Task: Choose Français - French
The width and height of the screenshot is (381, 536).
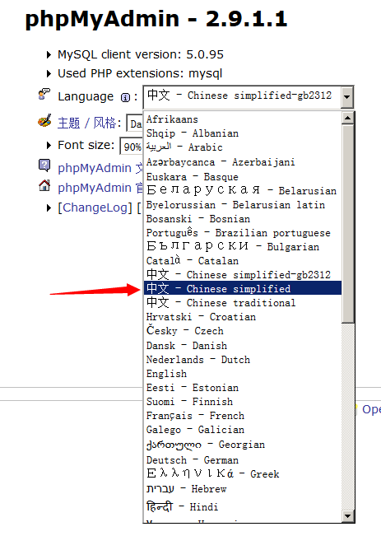Action: tap(243, 416)
